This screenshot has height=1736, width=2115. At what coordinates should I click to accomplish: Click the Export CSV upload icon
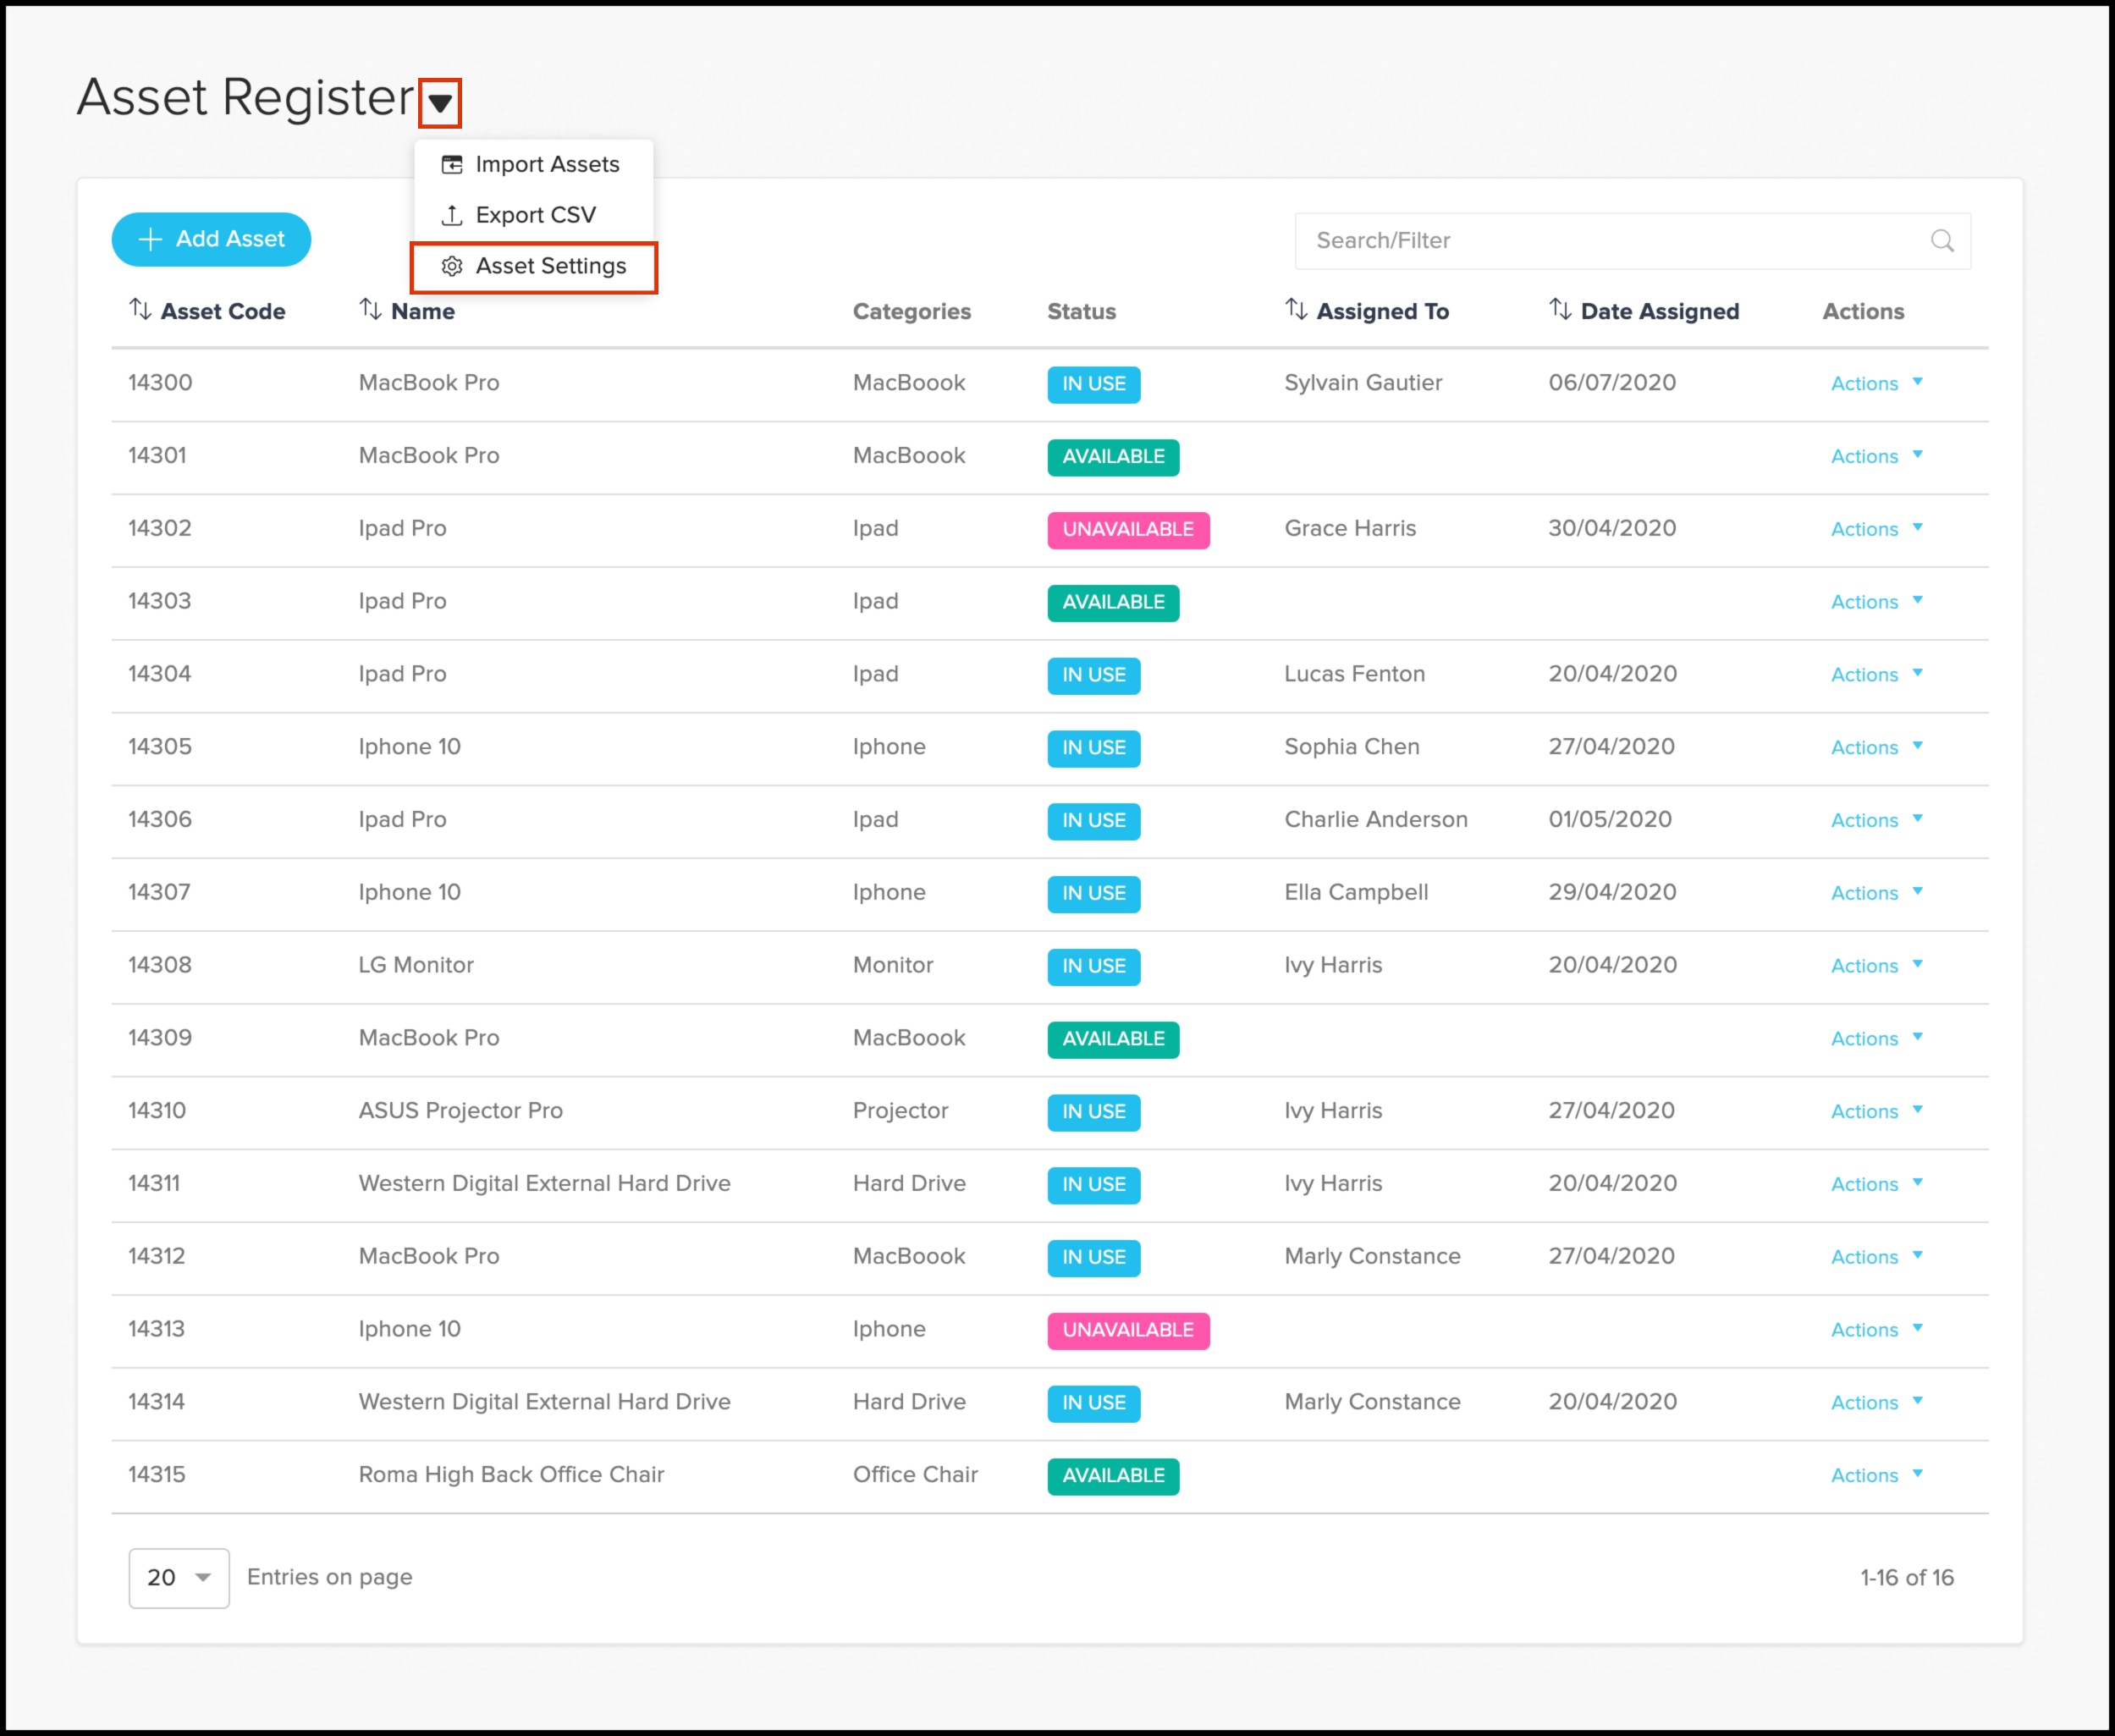click(x=452, y=215)
